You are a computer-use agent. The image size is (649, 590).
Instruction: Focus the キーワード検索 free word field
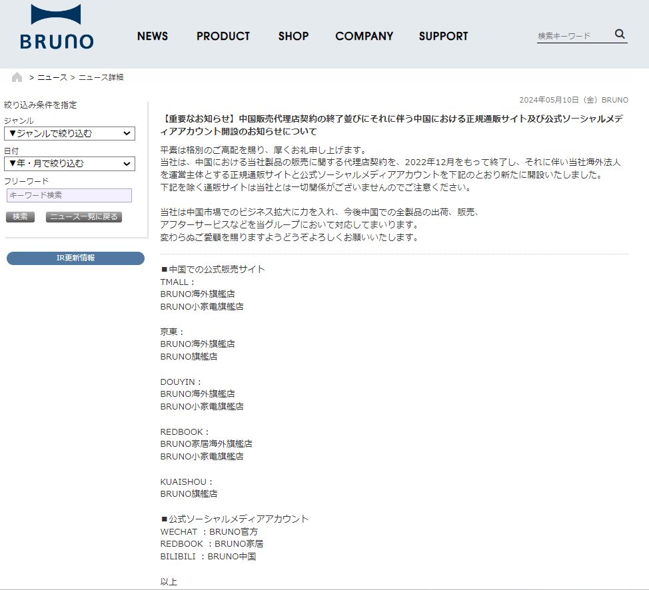pyautogui.click(x=69, y=195)
